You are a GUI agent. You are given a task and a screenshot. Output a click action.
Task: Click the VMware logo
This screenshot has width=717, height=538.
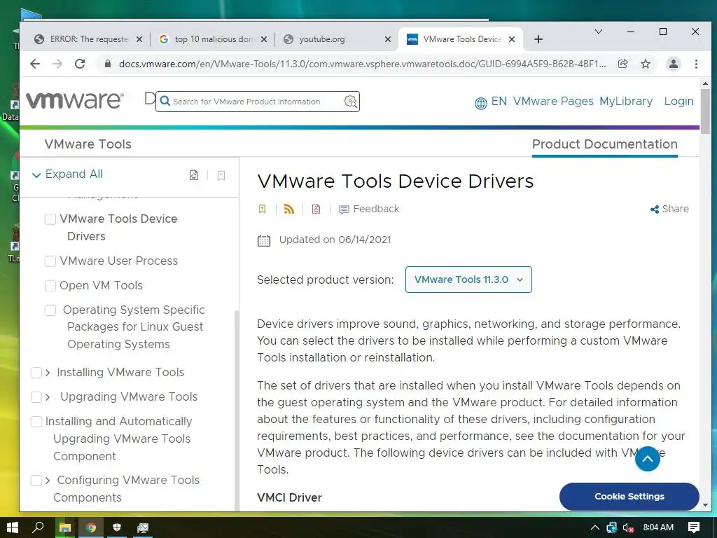[x=74, y=100]
